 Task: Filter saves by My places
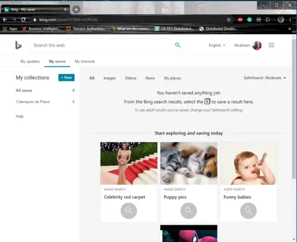click(x=172, y=78)
